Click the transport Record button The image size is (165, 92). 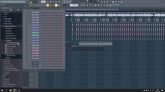coord(39,2)
